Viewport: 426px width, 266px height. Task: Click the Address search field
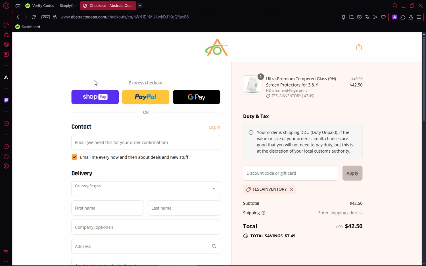tap(146, 246)
